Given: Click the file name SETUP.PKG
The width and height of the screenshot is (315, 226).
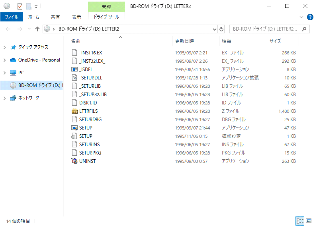Looking at the screenshot, I should pyautogui.click(x=90, y=153).
